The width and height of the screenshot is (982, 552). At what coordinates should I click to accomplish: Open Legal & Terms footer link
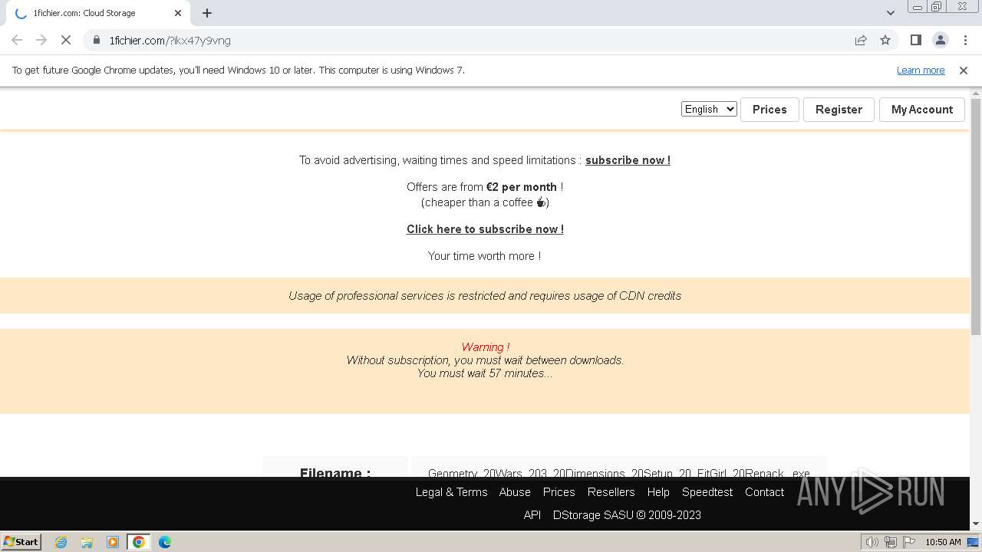pos(451,492)
